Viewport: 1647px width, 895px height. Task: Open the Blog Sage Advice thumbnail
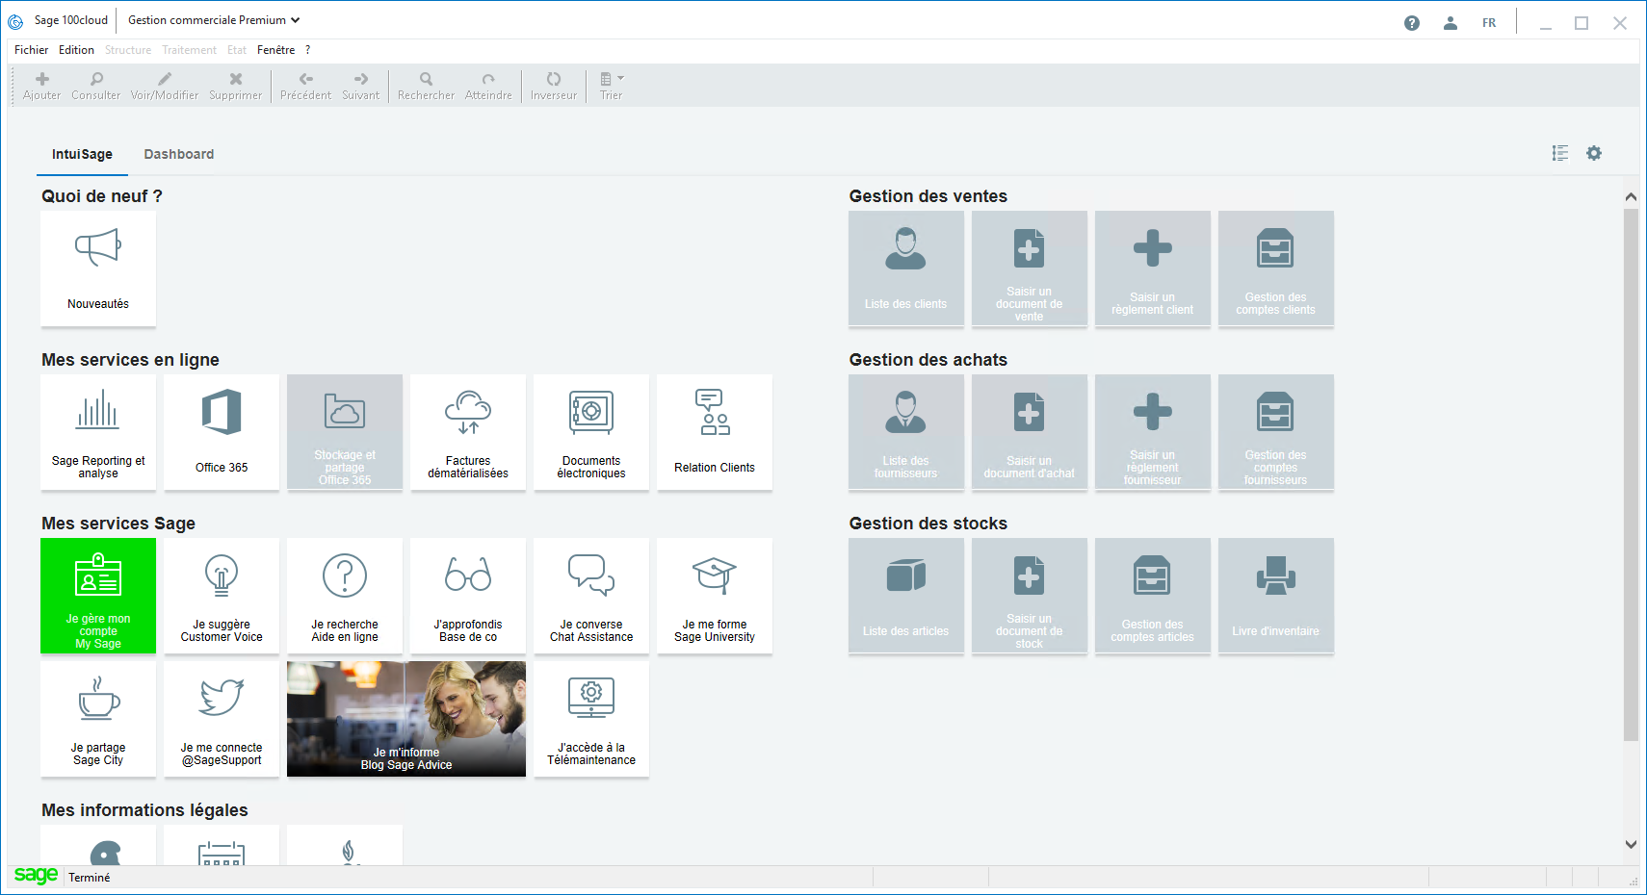click(406, 719)
